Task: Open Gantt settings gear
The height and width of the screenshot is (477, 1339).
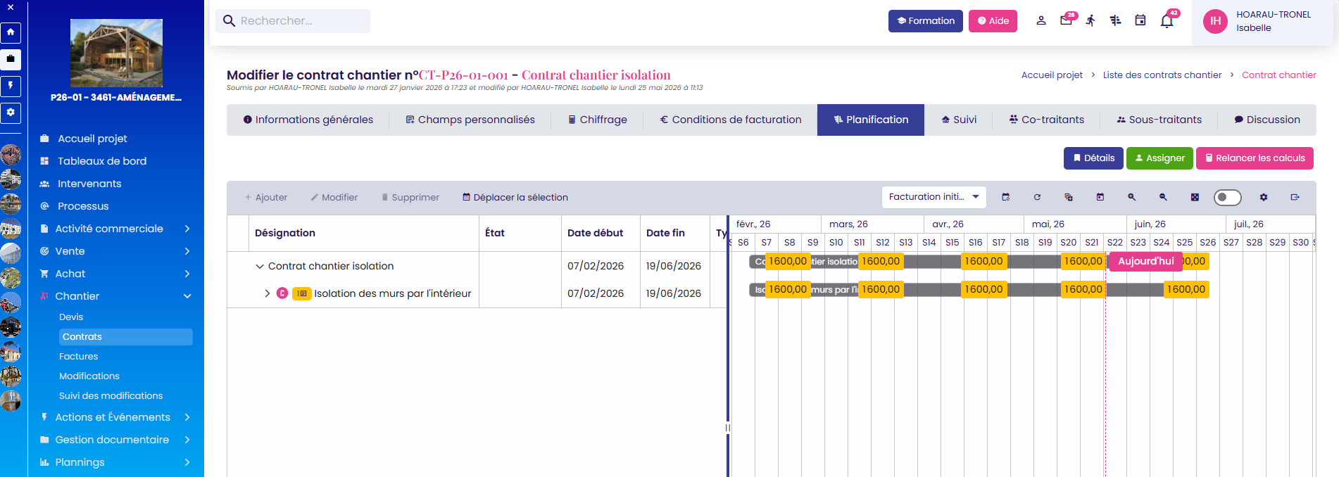Action: click(x=1264, y=197)
